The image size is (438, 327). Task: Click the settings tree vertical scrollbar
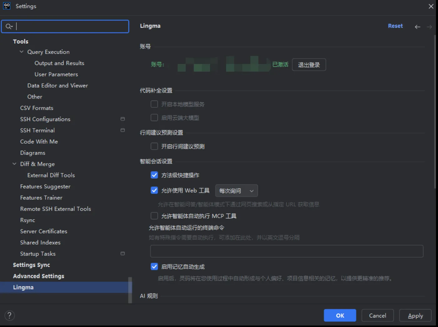tap(130, 290)
